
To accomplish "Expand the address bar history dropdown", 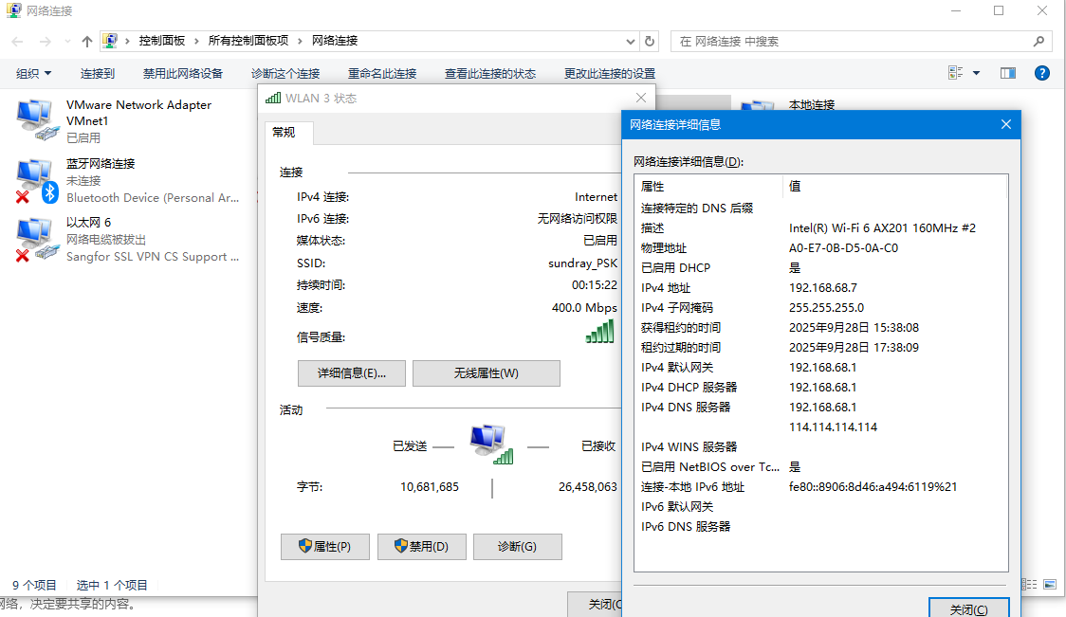I will tap(632, 42).
